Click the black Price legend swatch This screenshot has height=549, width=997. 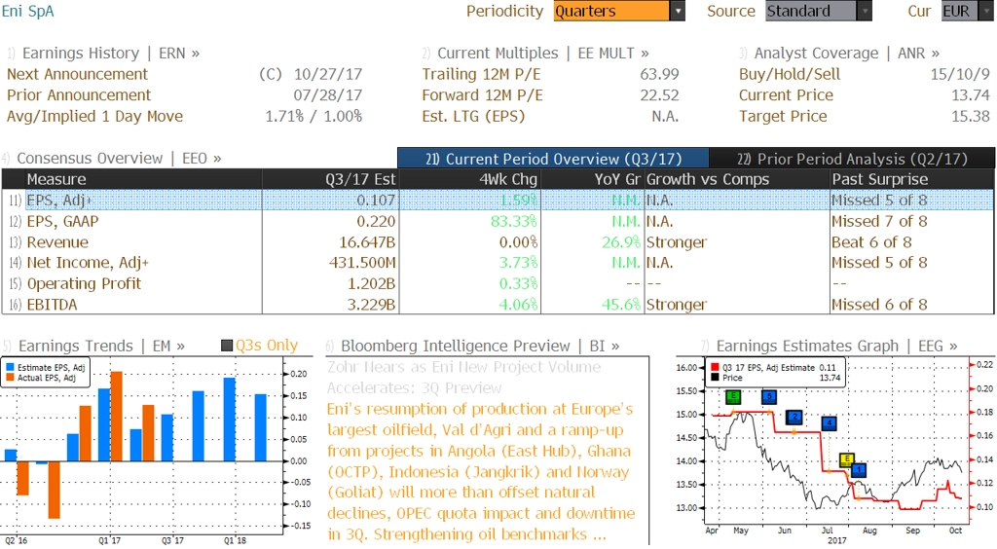[716, 378]
